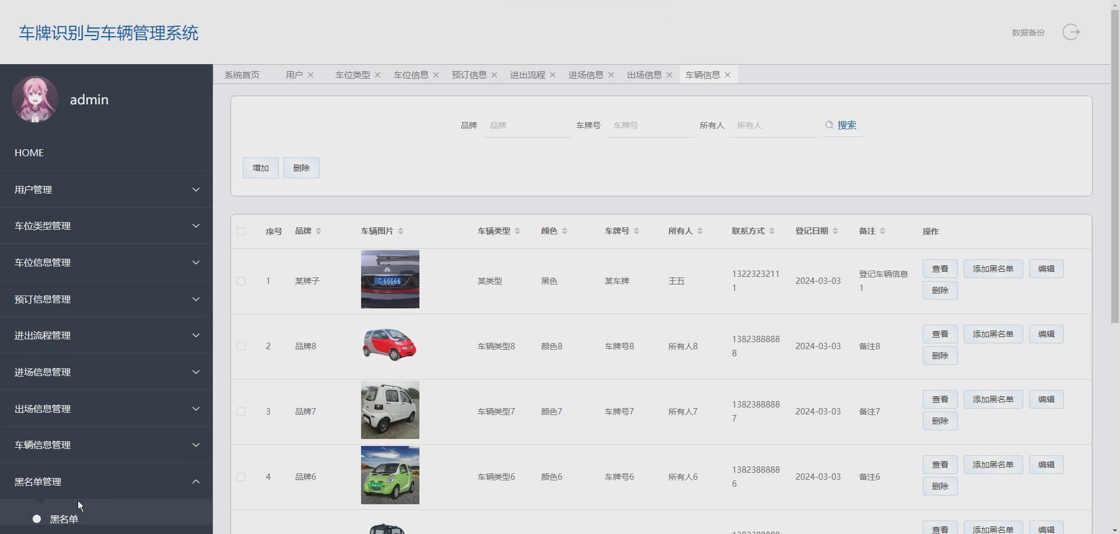1120x534 pixels.
Task: Expand the 车位类型管理 menu
Action: point(106,226)
